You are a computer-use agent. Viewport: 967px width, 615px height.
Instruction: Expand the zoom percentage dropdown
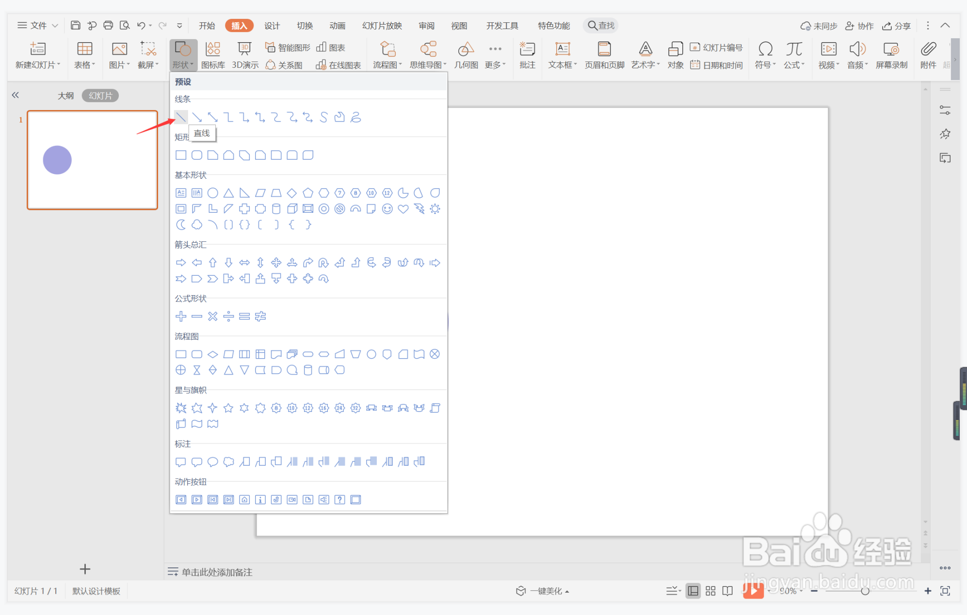tap(801, 591)
